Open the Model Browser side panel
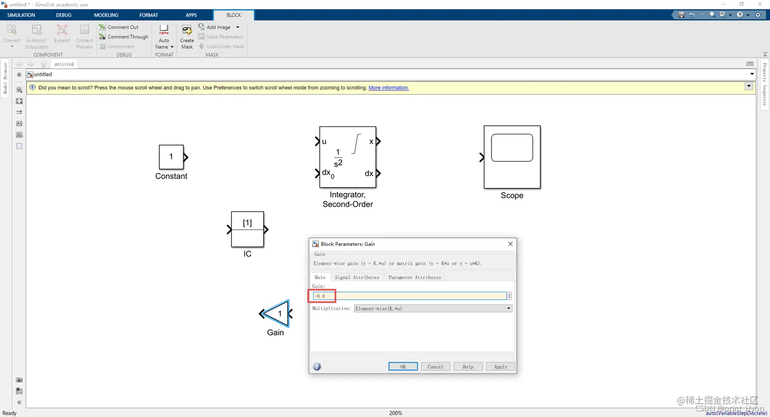The width and height of the screenshot is (770, 417). point(5,78)
